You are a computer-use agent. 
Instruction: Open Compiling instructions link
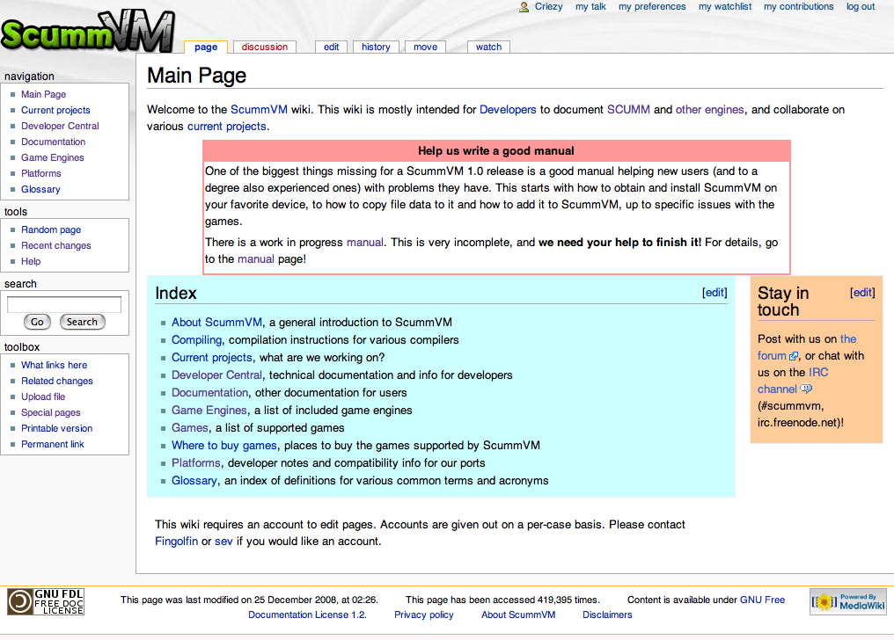[197, 340]
